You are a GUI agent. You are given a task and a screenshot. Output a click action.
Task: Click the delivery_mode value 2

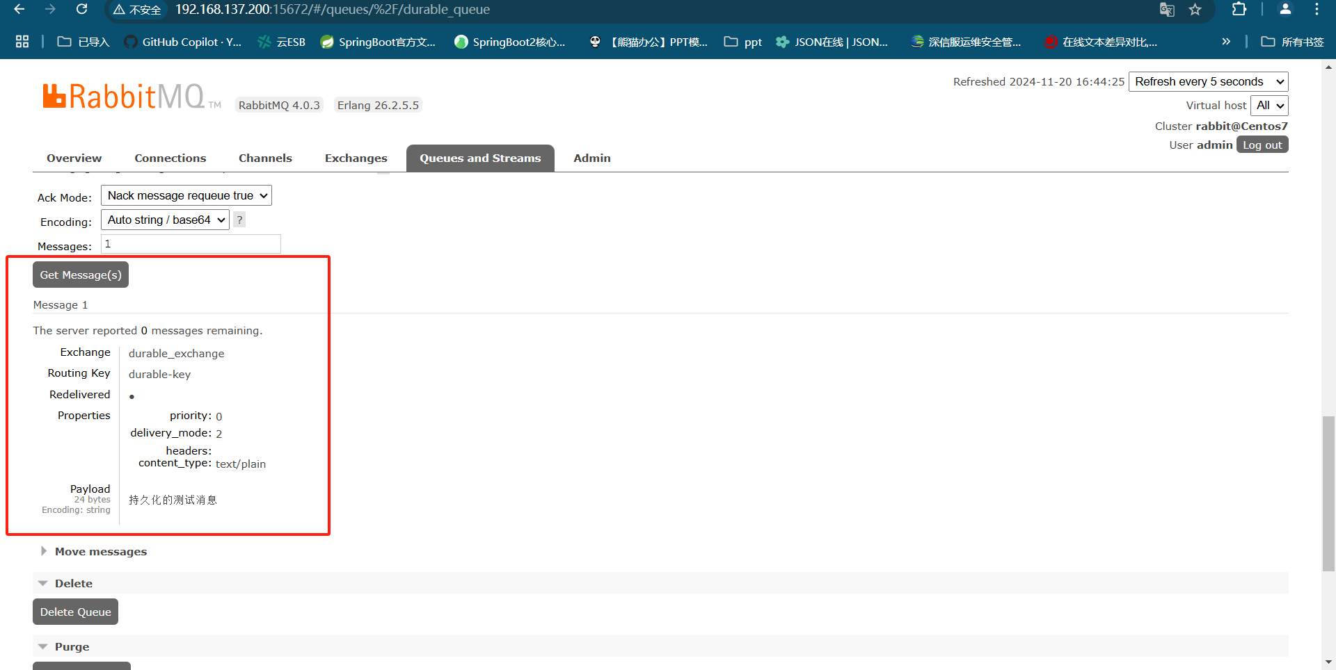tap(218, 434)
